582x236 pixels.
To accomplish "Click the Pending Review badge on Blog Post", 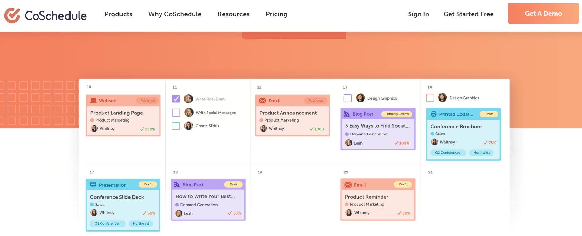I will pyautogui.click(x=397, y=114).
